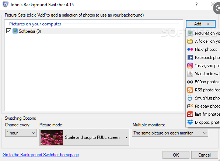220x161 pixels.
Task: Click the OK button
Action: [176, 155]
